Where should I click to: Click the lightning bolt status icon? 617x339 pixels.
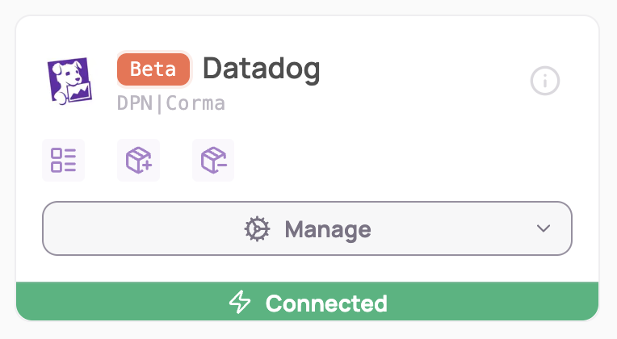pos(240,303)
